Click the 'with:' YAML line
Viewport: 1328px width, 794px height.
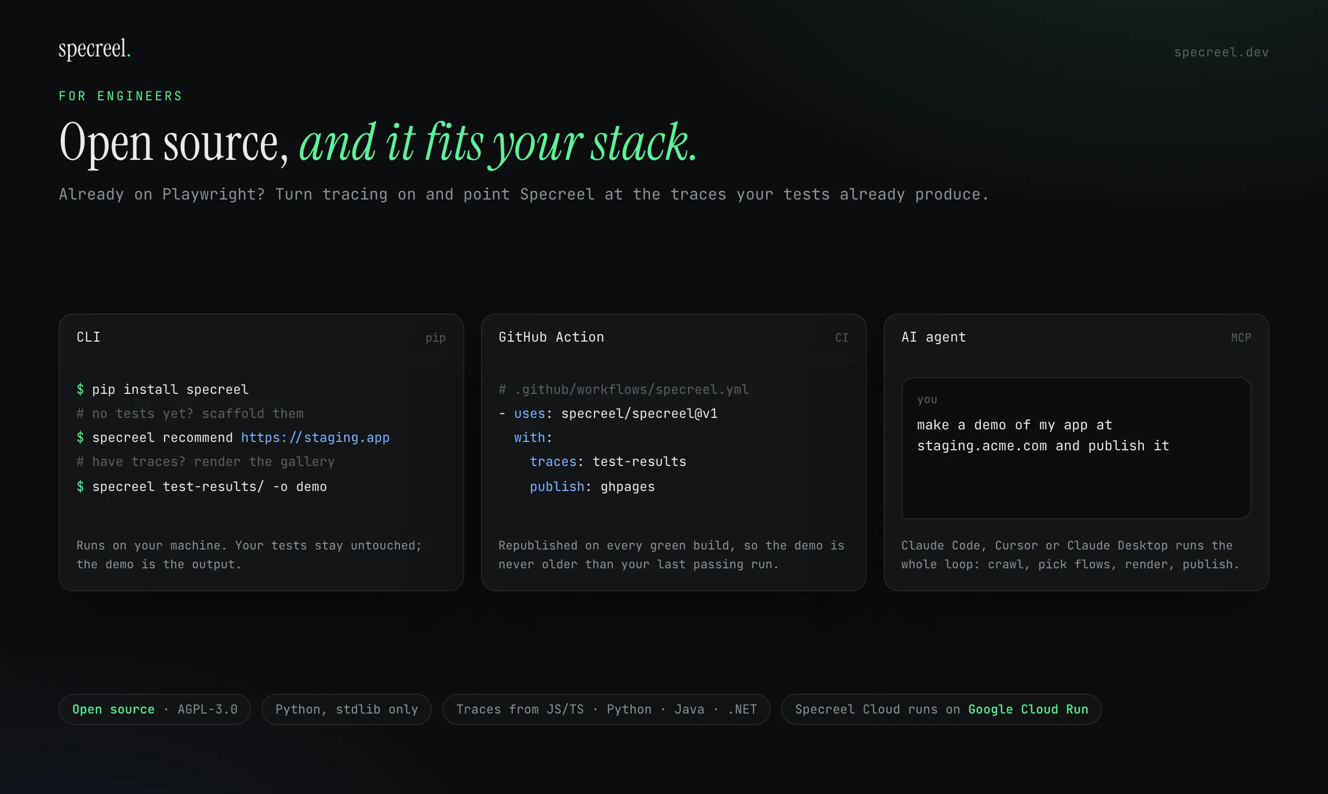point(533,438)
